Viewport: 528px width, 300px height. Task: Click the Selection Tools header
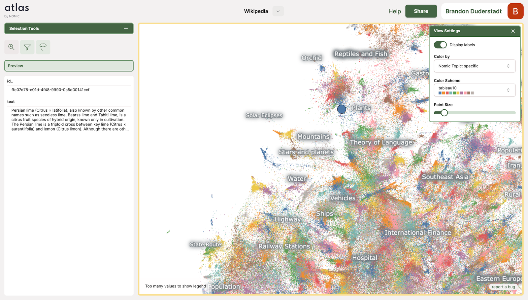coord(69,28)
